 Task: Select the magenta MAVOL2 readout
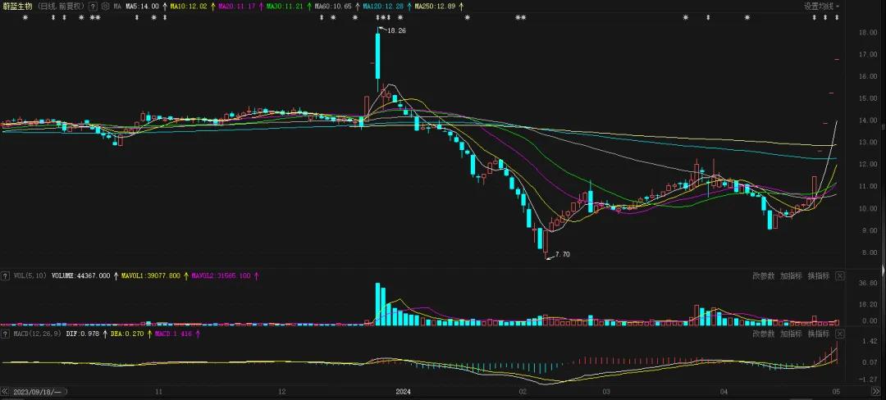[x=221, y=276]
